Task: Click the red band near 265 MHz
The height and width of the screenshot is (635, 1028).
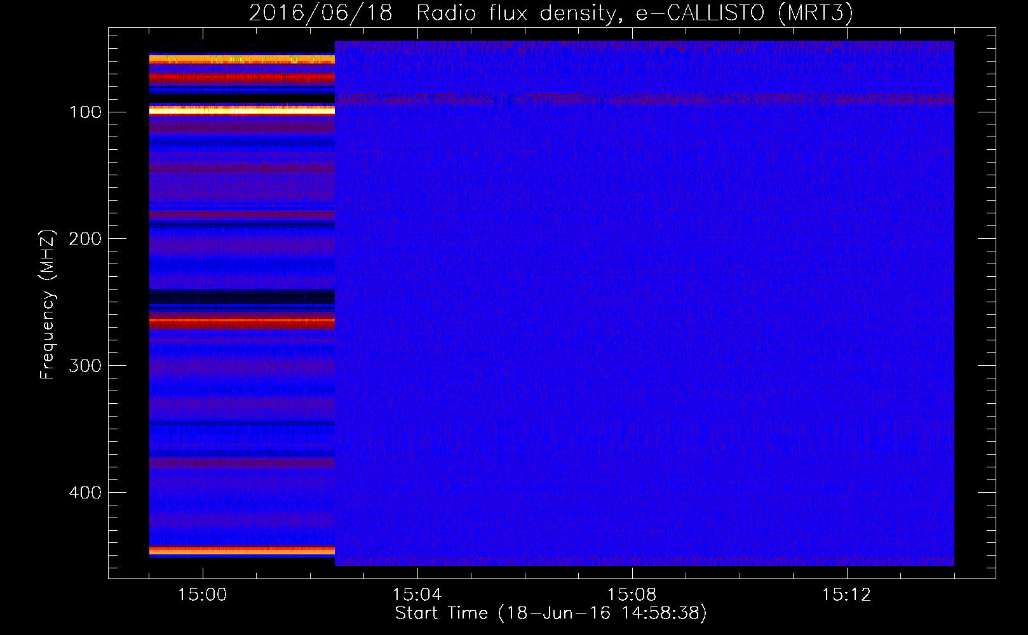Action: coord(242,323)
